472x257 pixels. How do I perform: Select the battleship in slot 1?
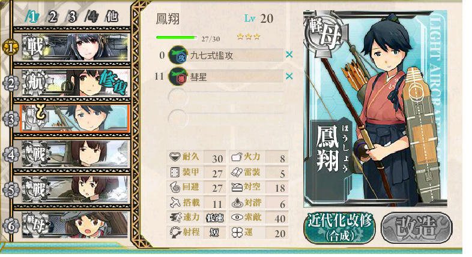75,47
